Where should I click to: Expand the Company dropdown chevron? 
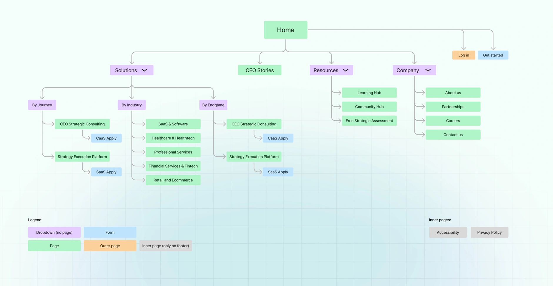428,70
